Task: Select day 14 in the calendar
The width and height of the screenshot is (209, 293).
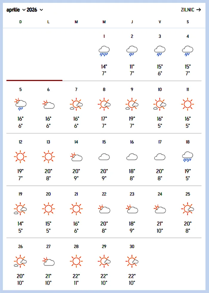Action: pyautogui.click(x=76, y=142)
